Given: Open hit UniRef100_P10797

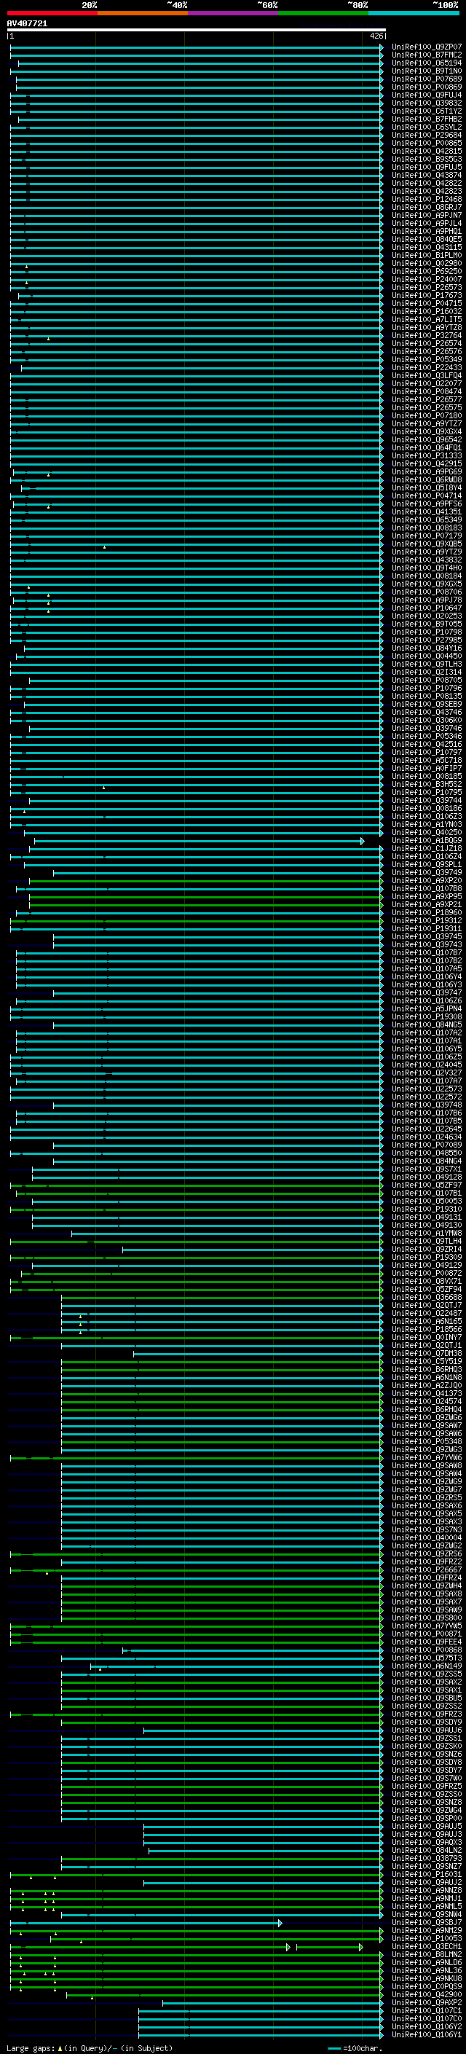Looking at the screenshot, I should [x=427, y=753].
